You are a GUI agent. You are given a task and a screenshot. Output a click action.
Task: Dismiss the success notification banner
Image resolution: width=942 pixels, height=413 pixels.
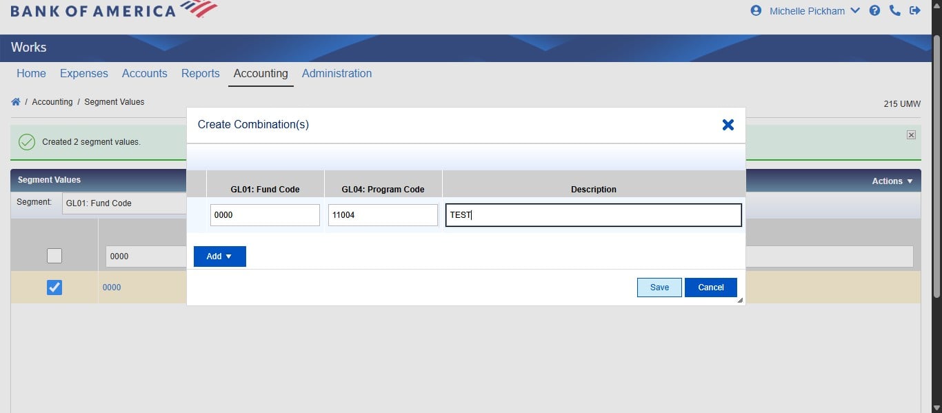(911, 135)
